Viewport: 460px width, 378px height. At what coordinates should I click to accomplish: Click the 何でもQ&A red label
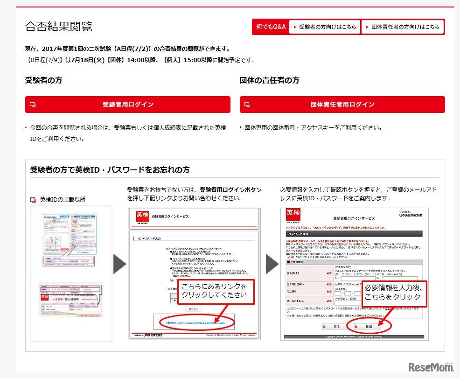[x=271, y=27]
